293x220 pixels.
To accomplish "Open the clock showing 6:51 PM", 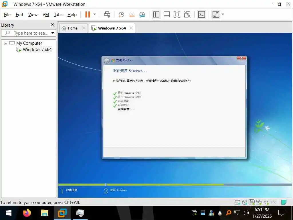I will click(x=262, y=213).
